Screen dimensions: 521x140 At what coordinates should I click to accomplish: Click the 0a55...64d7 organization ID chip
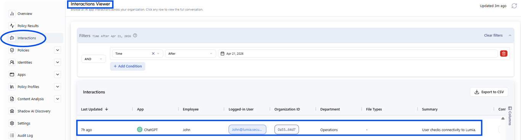click(287, 129)
